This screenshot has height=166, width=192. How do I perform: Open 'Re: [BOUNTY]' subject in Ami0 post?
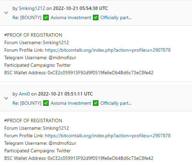(27, 103)
